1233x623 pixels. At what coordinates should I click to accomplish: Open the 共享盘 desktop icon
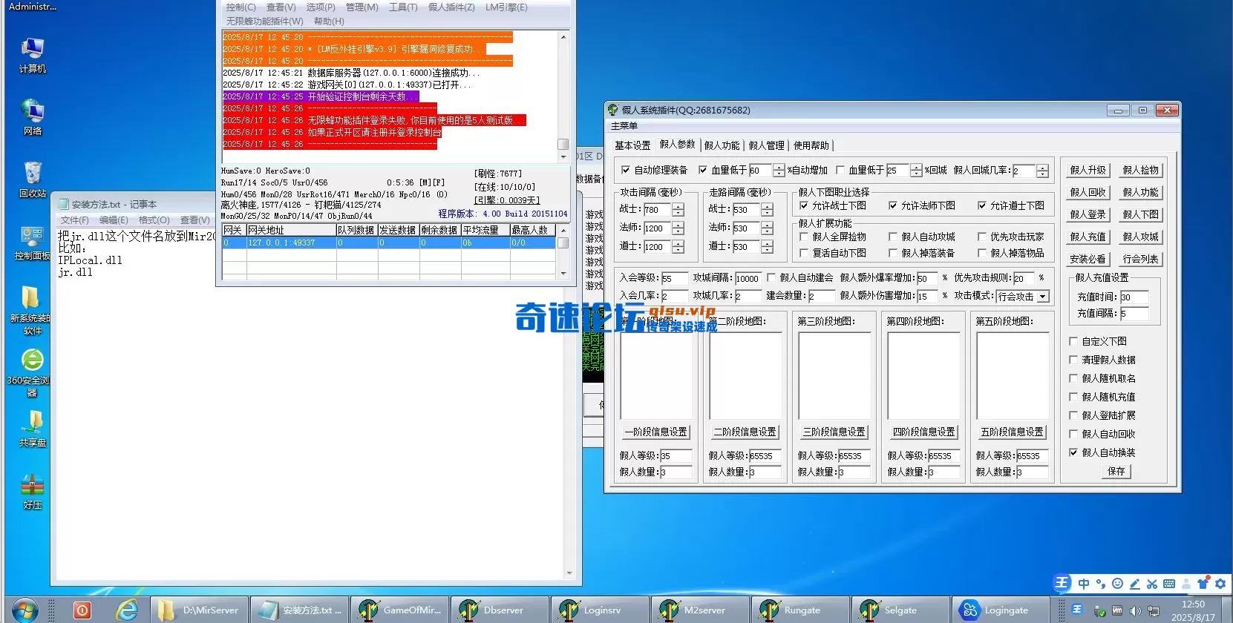tap(32, 429)
